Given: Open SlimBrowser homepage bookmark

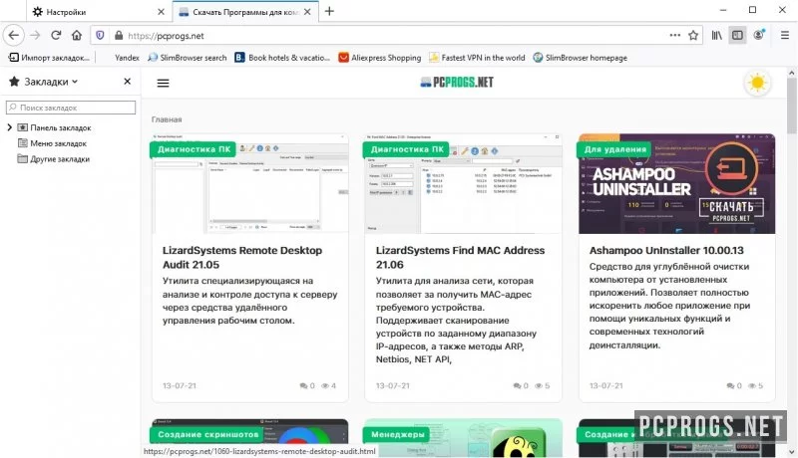Looking at the screenshot, I should point(580,58).
